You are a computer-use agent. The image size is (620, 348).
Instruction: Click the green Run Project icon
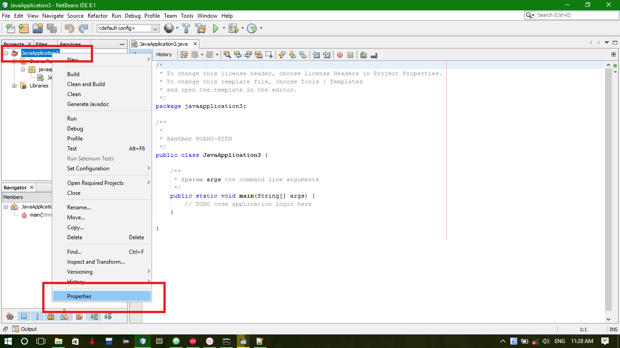pos(216,29)
